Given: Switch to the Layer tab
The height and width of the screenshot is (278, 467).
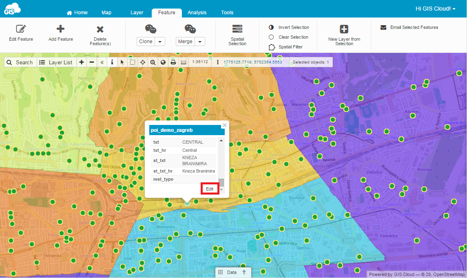Looking at the screenshot, I should click(x=137, y=13).
